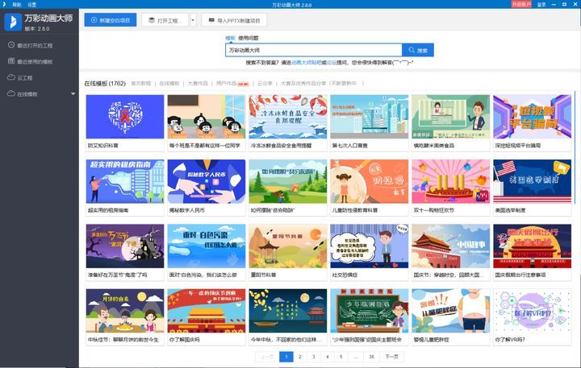581x368 pixels.
Task: Open 儿童防性侵教育科普 template
Action: pos(370,181)
